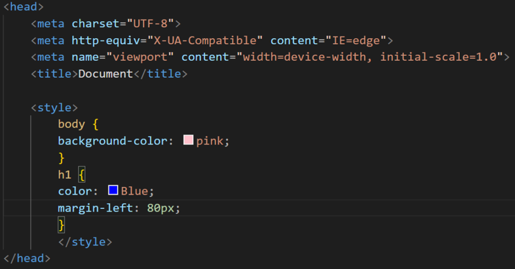Screen dimensions: 515x269
Task: Click the closing head tag
Action: [27, 258]
